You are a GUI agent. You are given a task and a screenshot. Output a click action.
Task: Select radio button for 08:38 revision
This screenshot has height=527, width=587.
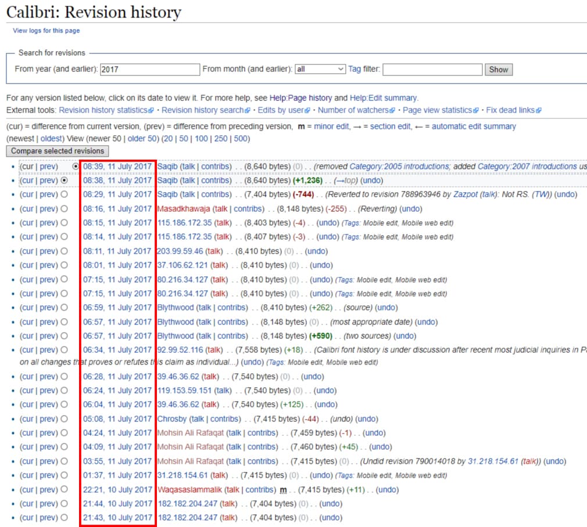[65, 181]
